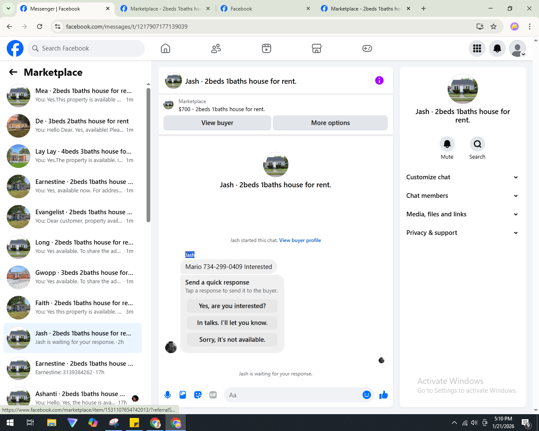The width and height of the screenshot is (539, 431).
Task: Expand the Privacy & support section
Action: click(462, 233)
